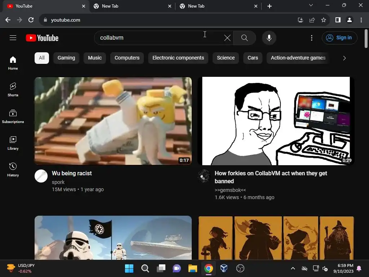Click the install app icon in address bar

(300, 20)
